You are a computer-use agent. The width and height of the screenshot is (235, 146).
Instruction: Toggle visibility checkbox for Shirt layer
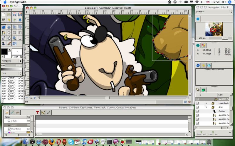pyautogui.click(x=197, y=107)
